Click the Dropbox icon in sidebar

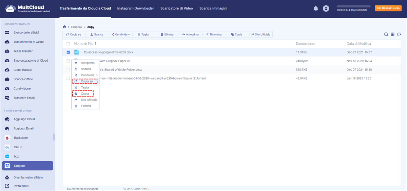point(7,166)
